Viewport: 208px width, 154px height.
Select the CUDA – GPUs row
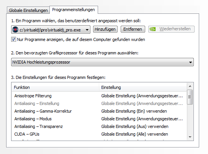(99, 134)
